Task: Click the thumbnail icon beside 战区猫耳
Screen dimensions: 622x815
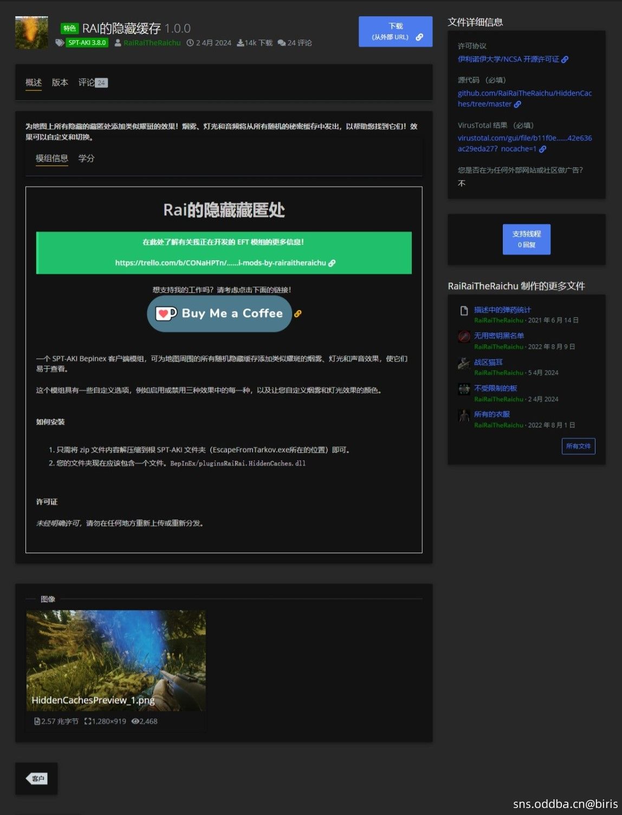Action: [464, 363]
